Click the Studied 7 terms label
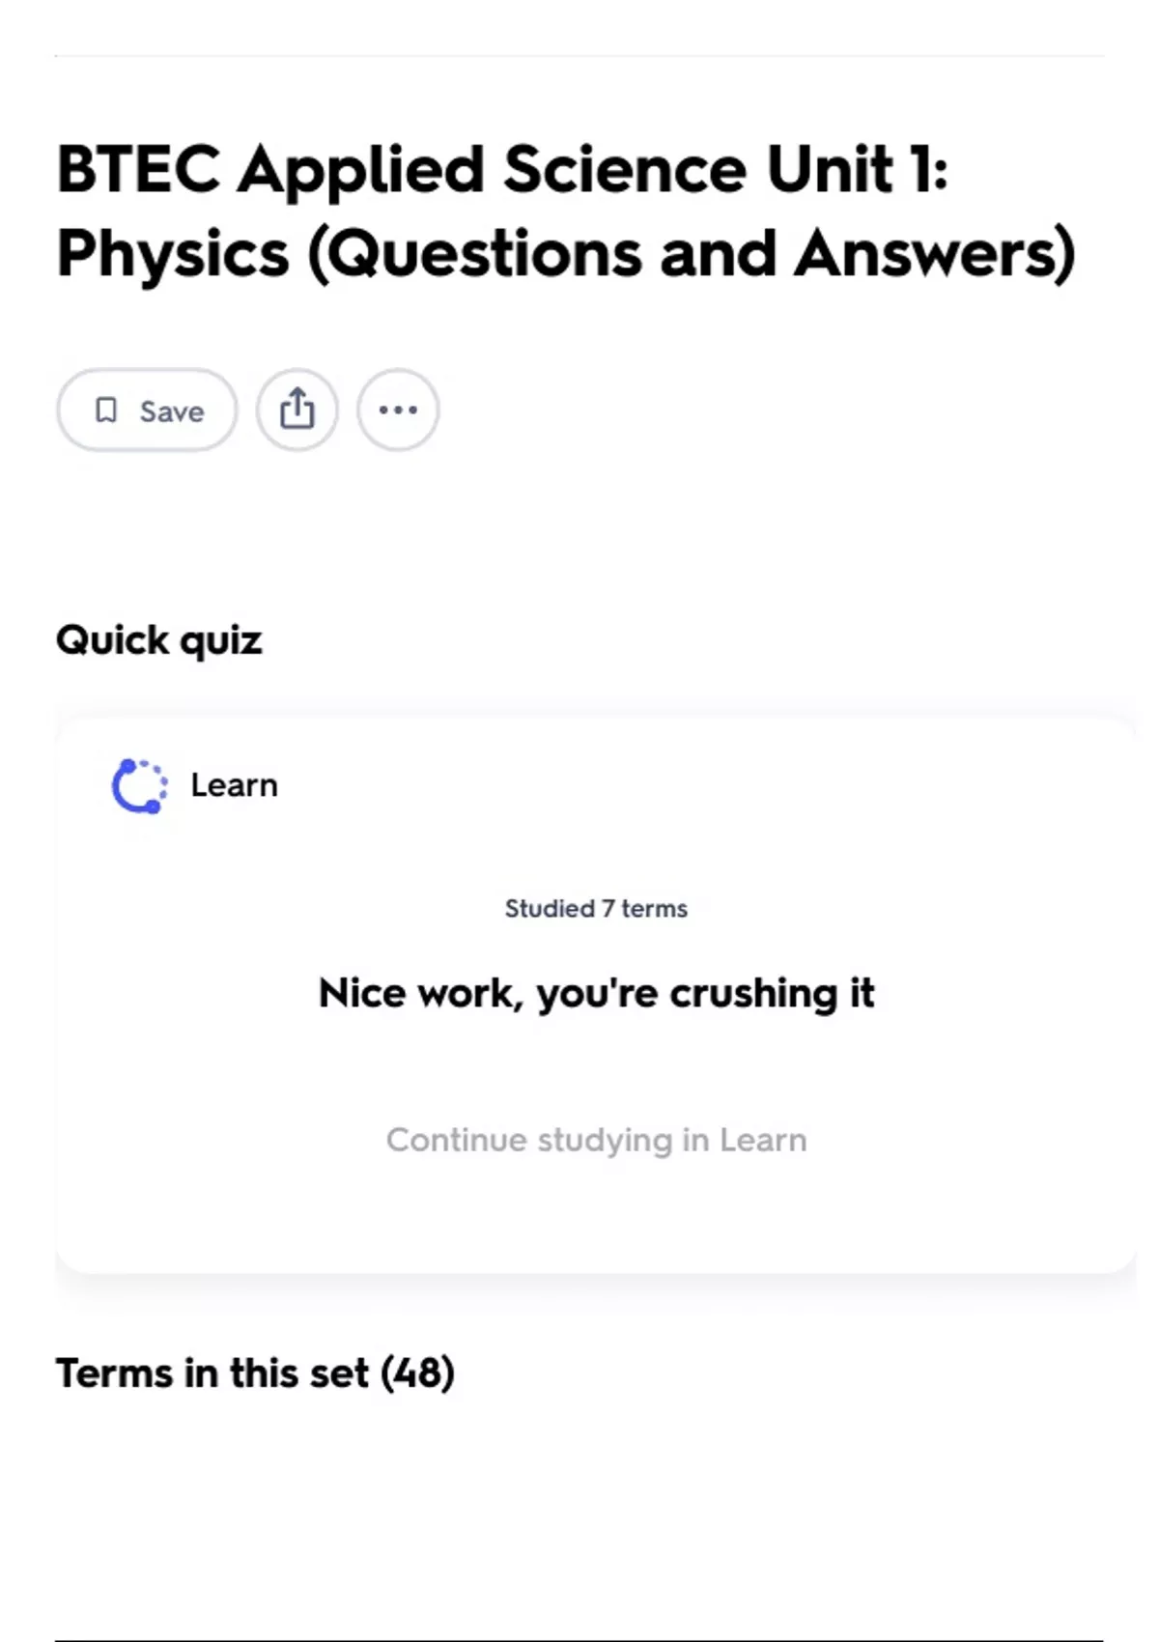Image resolution: width=1159 pixels, height=1642 pixels. click(x=595, y=908)
